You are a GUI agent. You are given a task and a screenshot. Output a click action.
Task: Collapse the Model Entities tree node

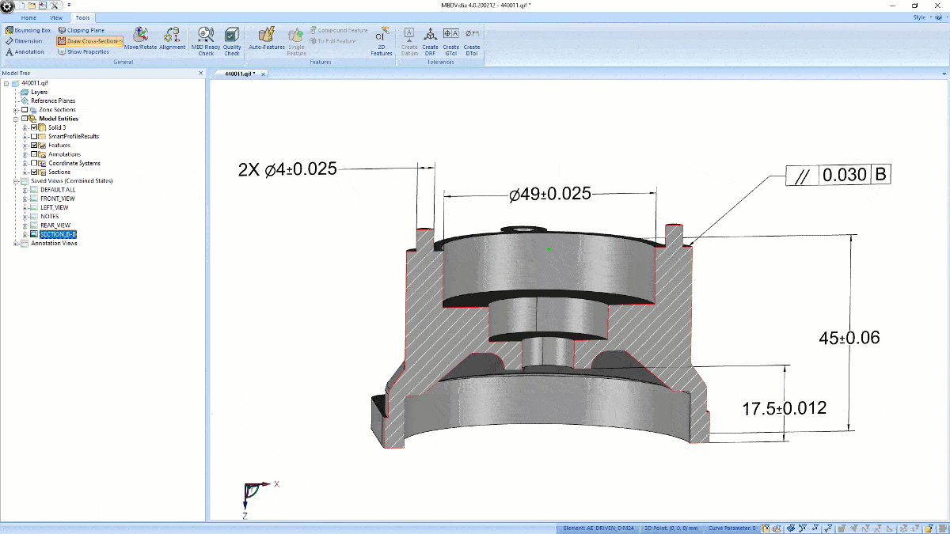point(17,119)
